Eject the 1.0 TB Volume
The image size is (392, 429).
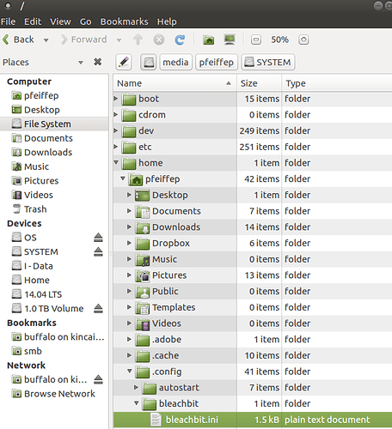98,309
